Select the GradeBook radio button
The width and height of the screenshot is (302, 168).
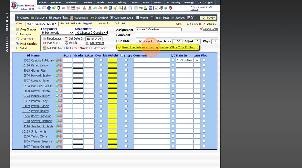[18, 39]
